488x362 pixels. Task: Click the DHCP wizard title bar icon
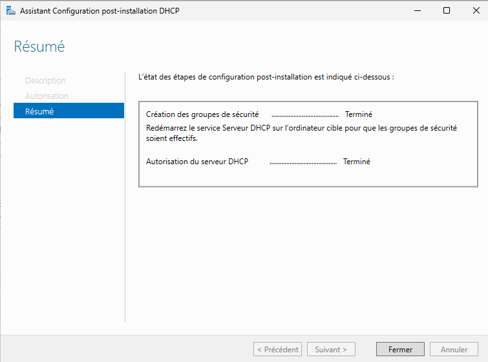click(10, 10)
